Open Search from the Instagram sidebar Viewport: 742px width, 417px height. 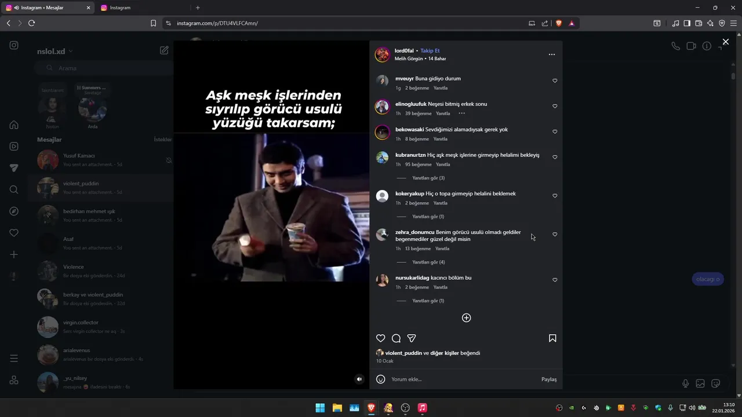(14, 189)
